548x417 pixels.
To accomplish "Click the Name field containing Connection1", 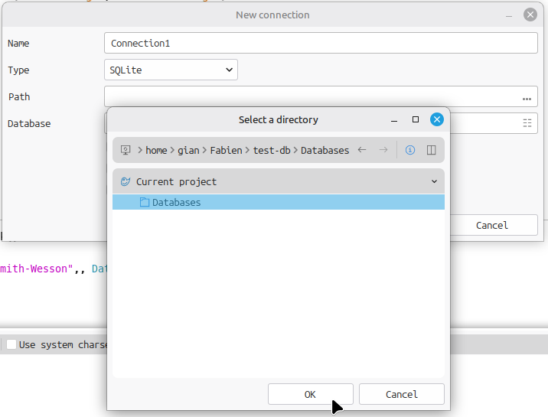I will point(320,44).
